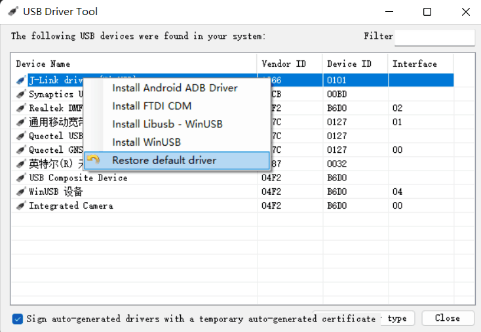Select Install Libusb - WinUSB option

167,124
